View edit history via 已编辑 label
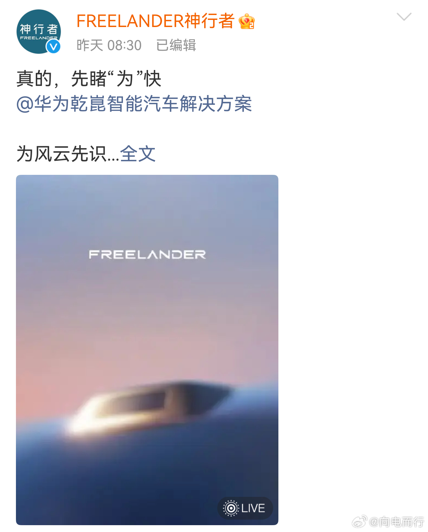The height and width of the screenshot is (532, 428). click(x=176, y=45)
